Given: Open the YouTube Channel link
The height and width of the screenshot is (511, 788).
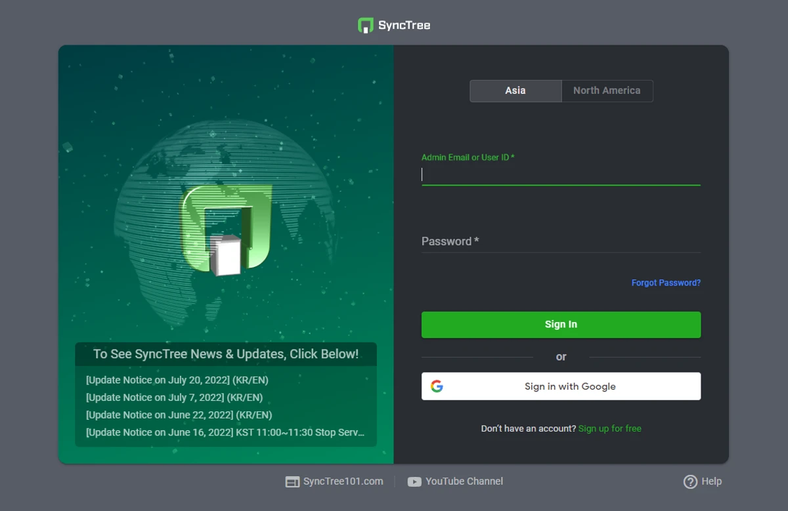Looking at the screenshot, I should click(464, 481).
